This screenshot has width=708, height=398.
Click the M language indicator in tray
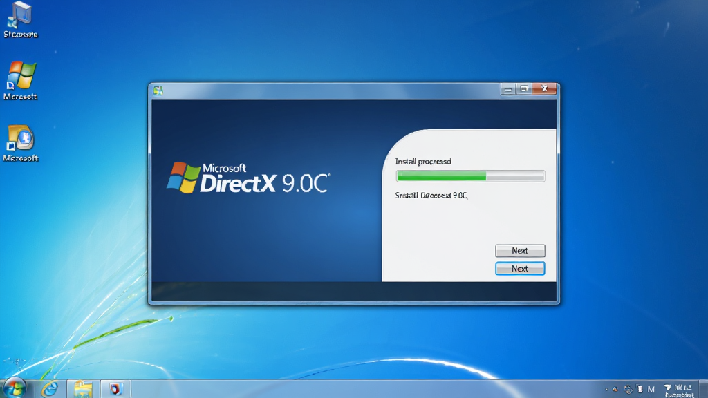651,390
